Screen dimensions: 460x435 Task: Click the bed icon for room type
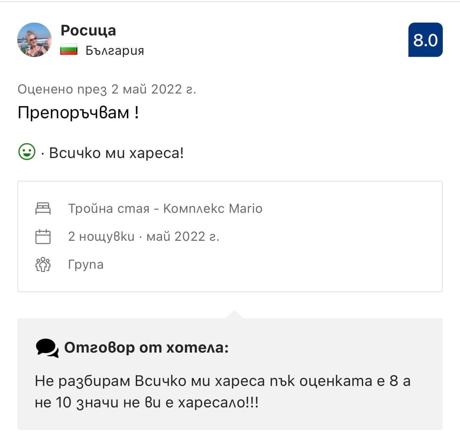[43, 209]
